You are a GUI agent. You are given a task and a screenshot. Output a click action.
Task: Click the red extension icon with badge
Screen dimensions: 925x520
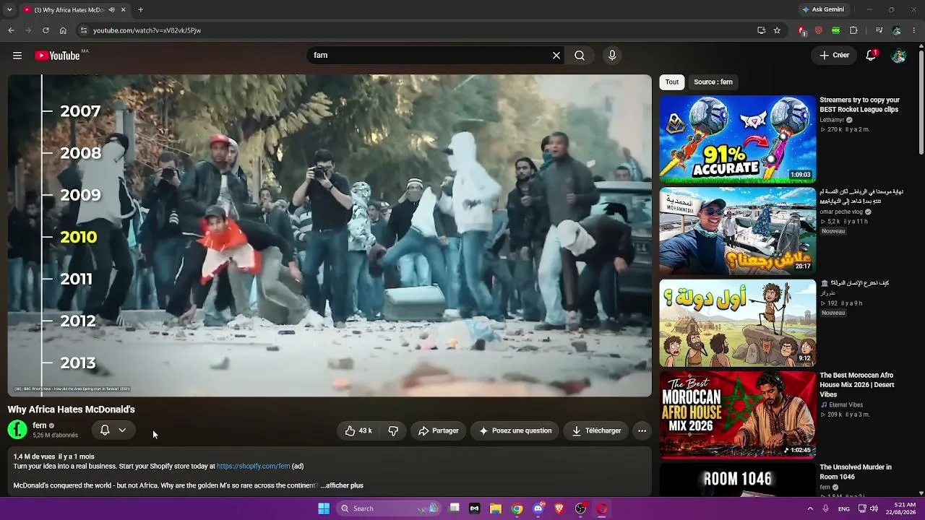(x=801, y=30)
